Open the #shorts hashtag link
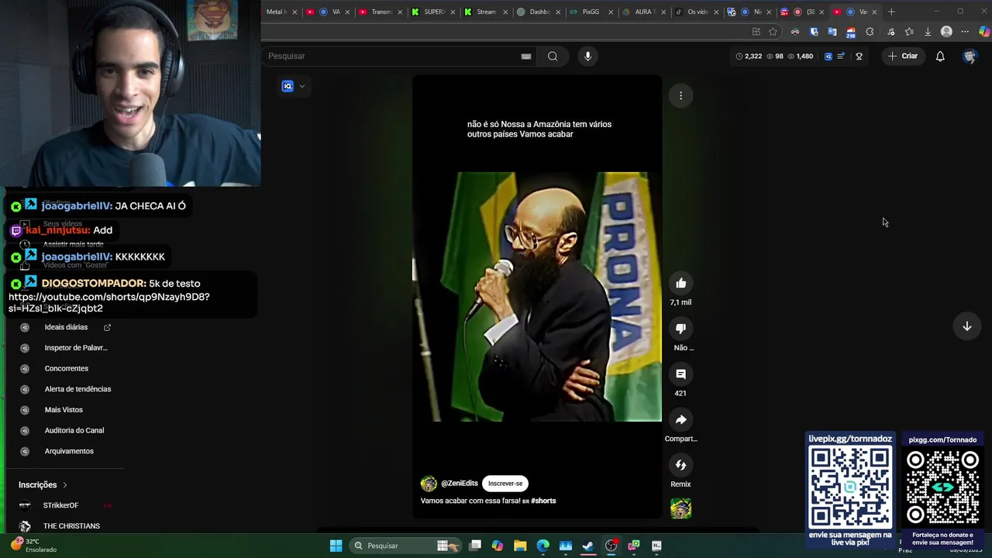The image size is (992, 558). coord(543,501)
